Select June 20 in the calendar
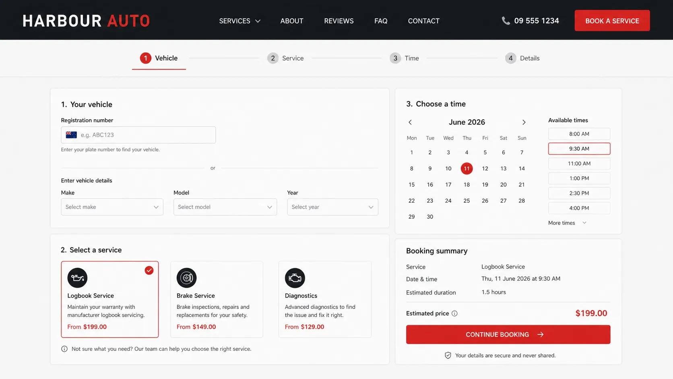 click(x=503, y=184)
